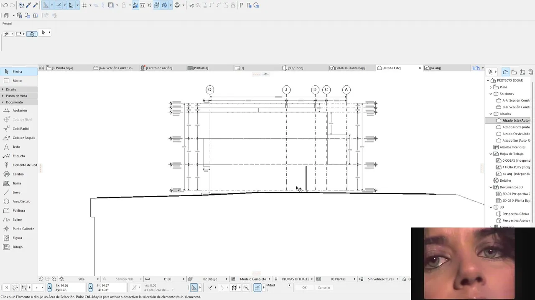Select the Acotación dimension tool

click(x=19, y=110)
